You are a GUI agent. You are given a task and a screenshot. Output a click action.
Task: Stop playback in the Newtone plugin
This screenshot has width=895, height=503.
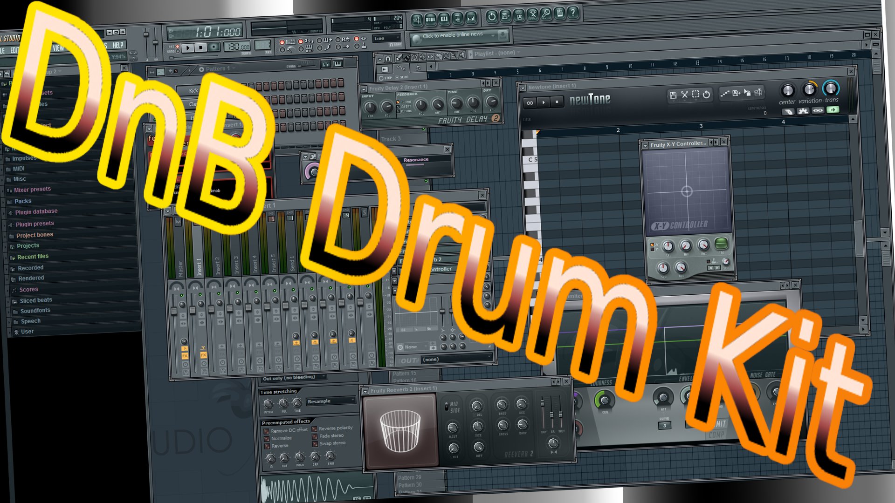[x=557, y=102]
